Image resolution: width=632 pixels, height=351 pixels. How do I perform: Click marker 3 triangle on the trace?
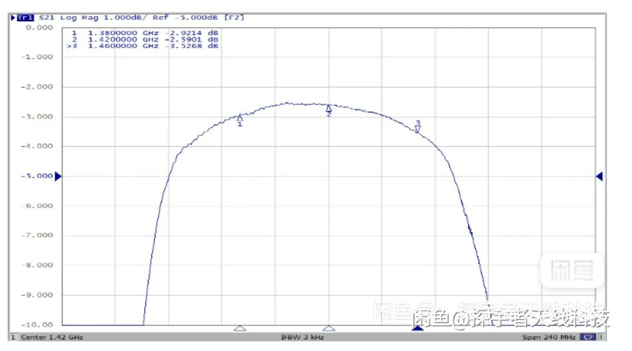tap(418, 129)
